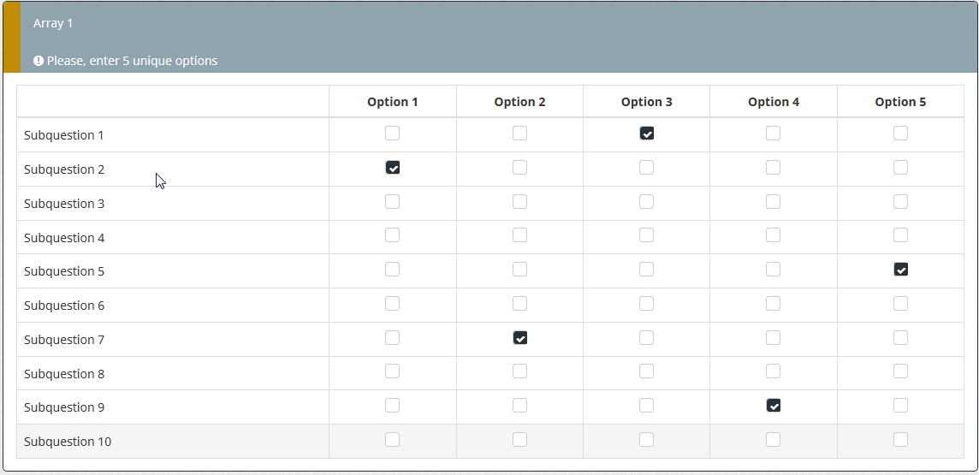Check Subquestion 4 Option 2 checkbox
Screen dimensions: 979x475
tap(519, 235)
